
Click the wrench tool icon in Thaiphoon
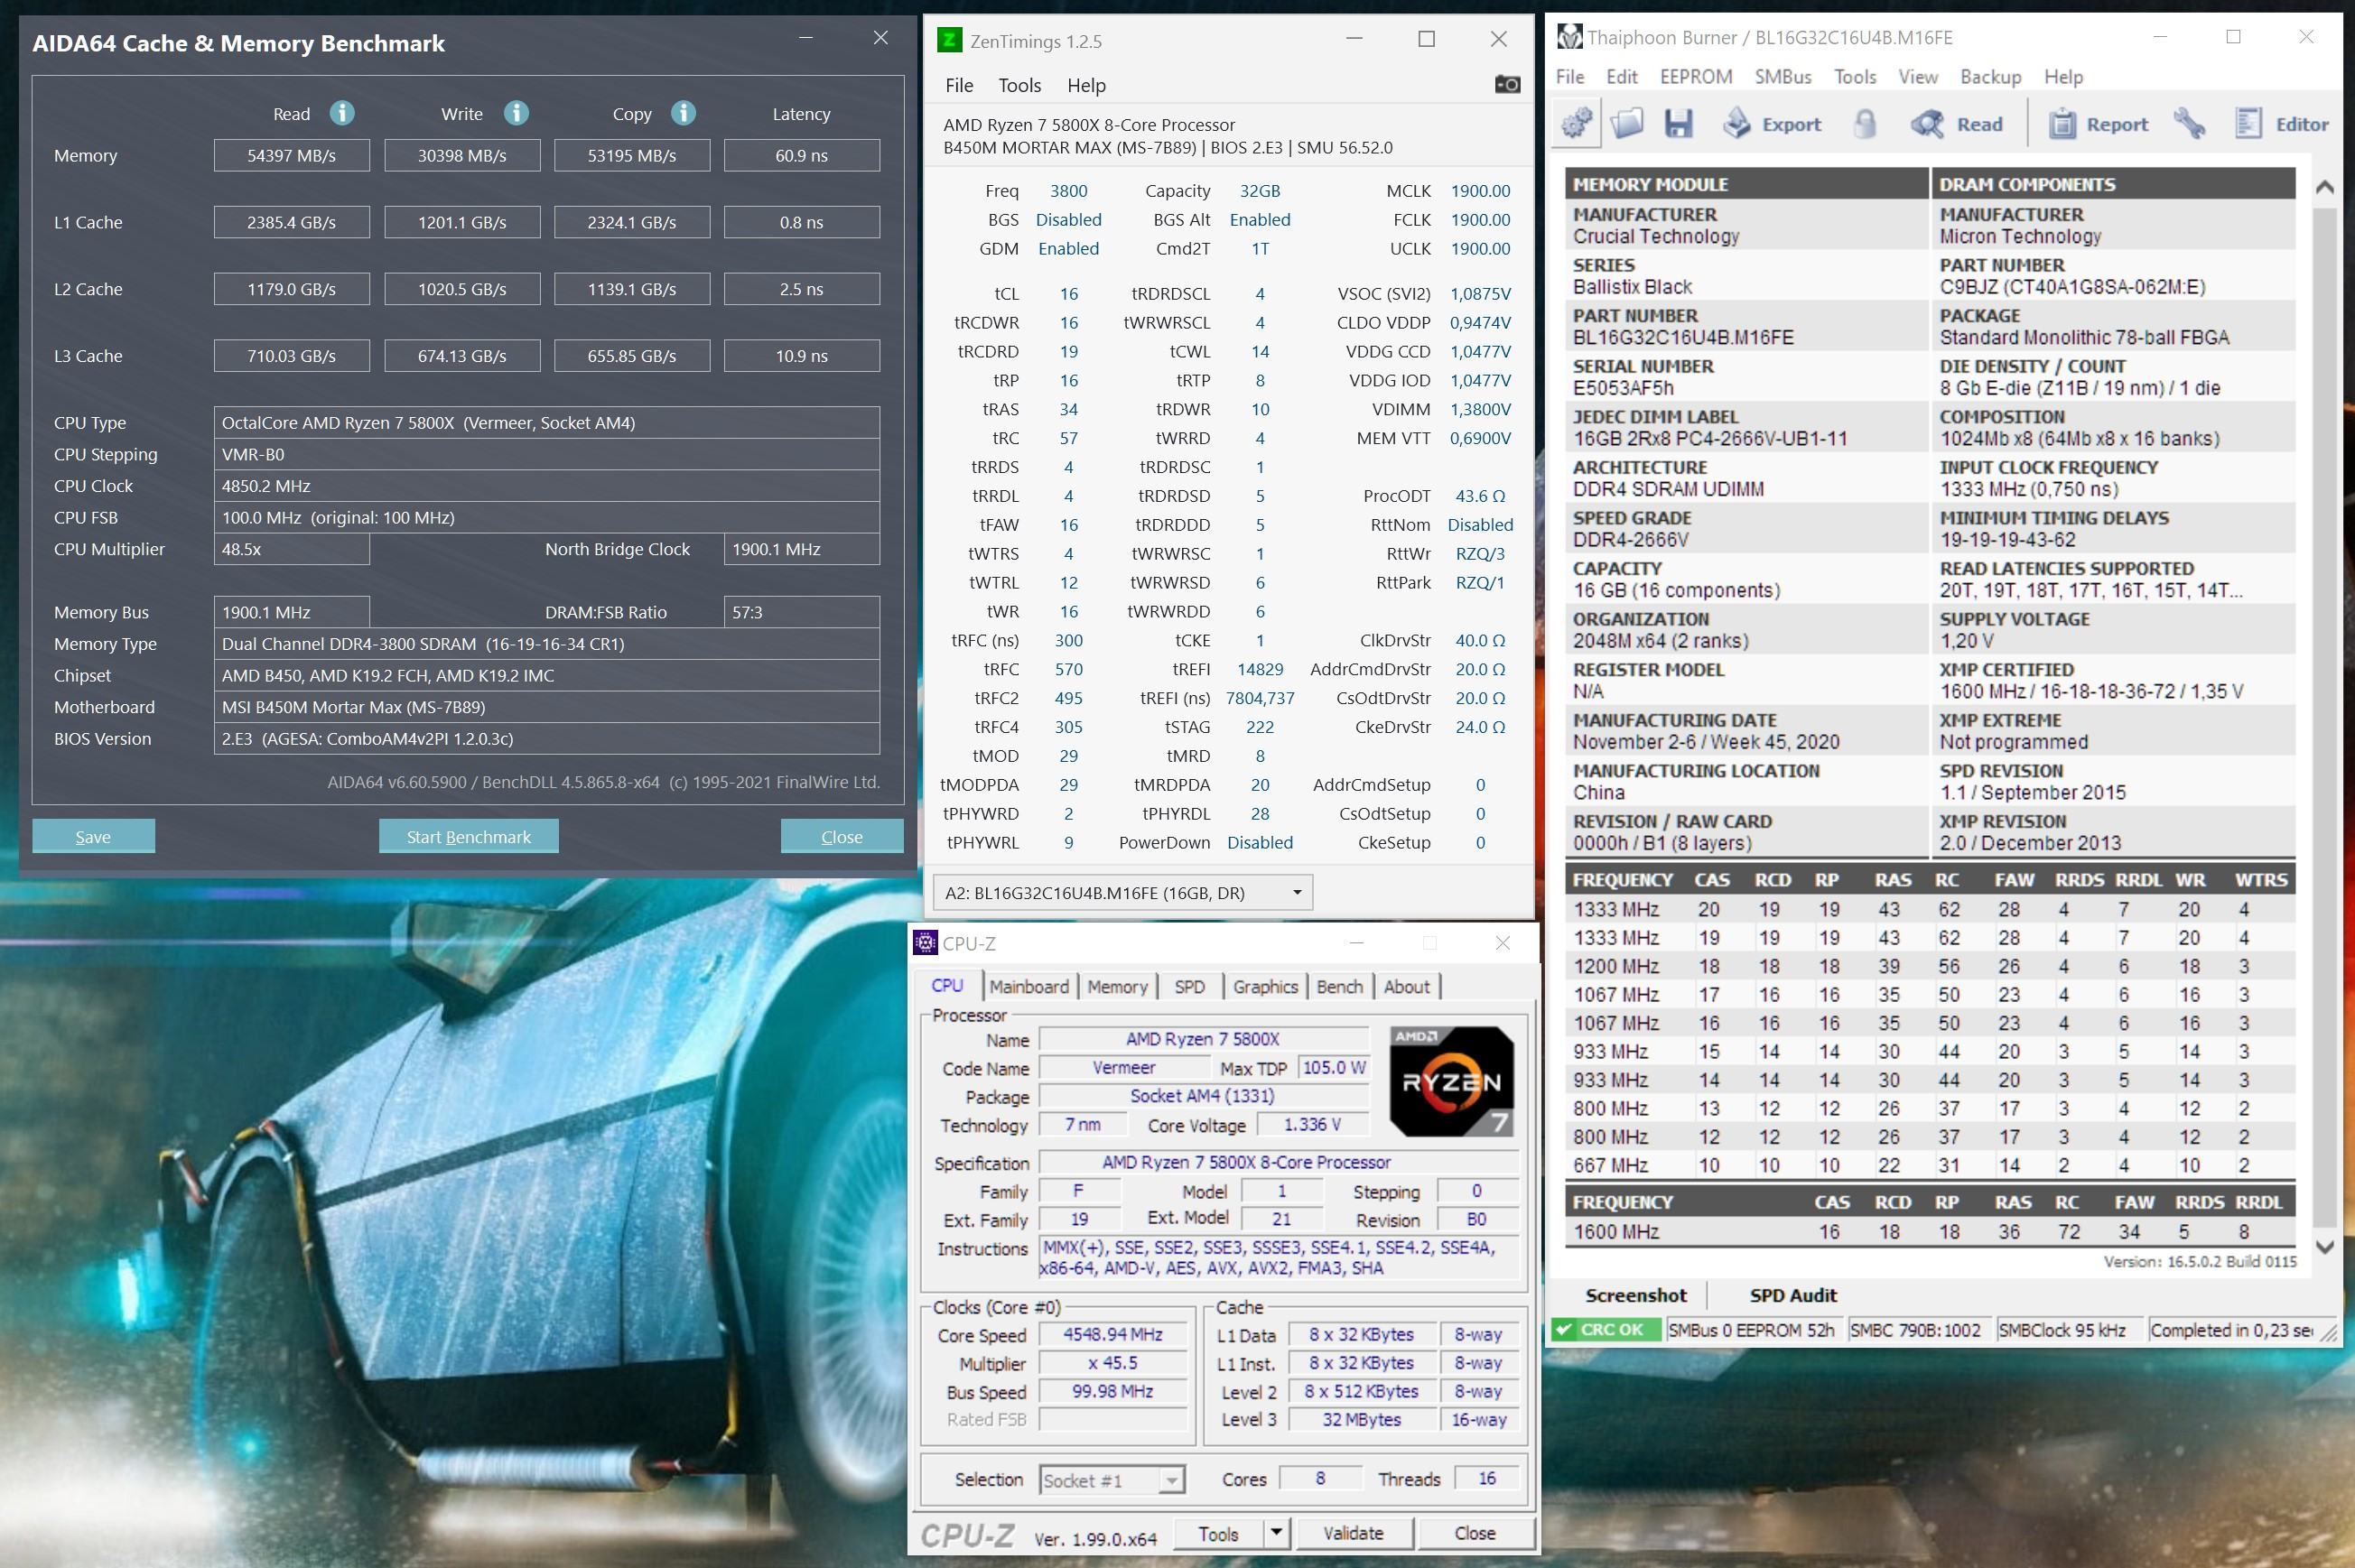[x=2189, y=124]
